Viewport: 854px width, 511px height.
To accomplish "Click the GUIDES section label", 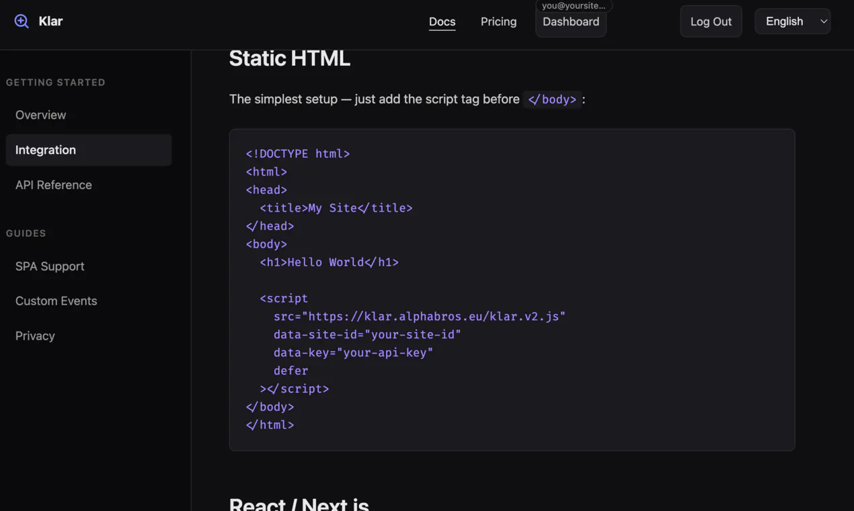I will 26,233.
